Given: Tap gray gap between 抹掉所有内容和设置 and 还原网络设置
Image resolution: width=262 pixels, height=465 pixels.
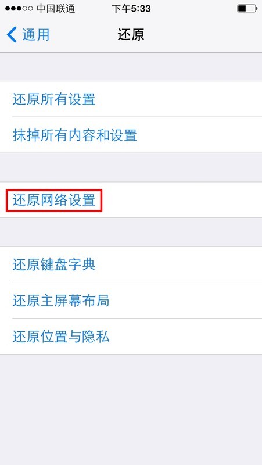Looking at the screenshot, I should click(x=131, y=167).
